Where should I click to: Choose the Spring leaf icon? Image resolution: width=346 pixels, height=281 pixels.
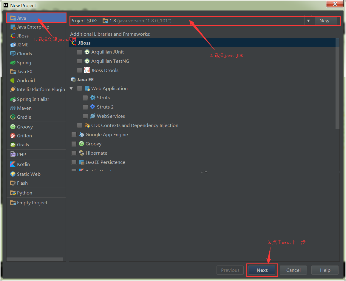(13, 63)
